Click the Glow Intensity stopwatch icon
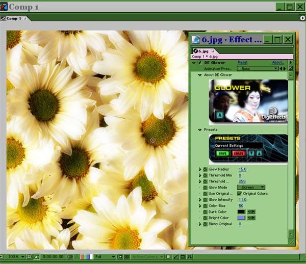306x264 pixels. [x=205, y=200]
